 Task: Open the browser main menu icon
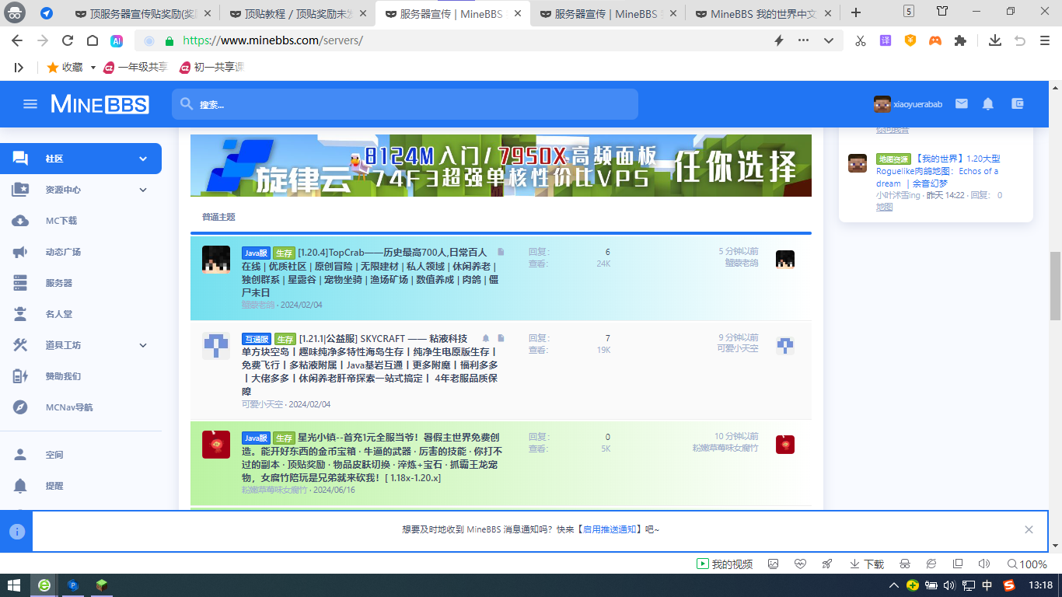click(1045, 40)
